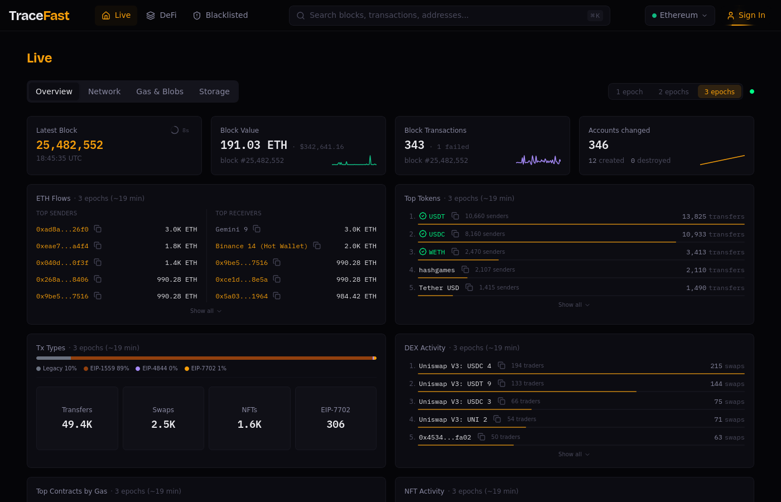
Task: Switch to the Gas & Blobs tab
Action: [160, 91]
